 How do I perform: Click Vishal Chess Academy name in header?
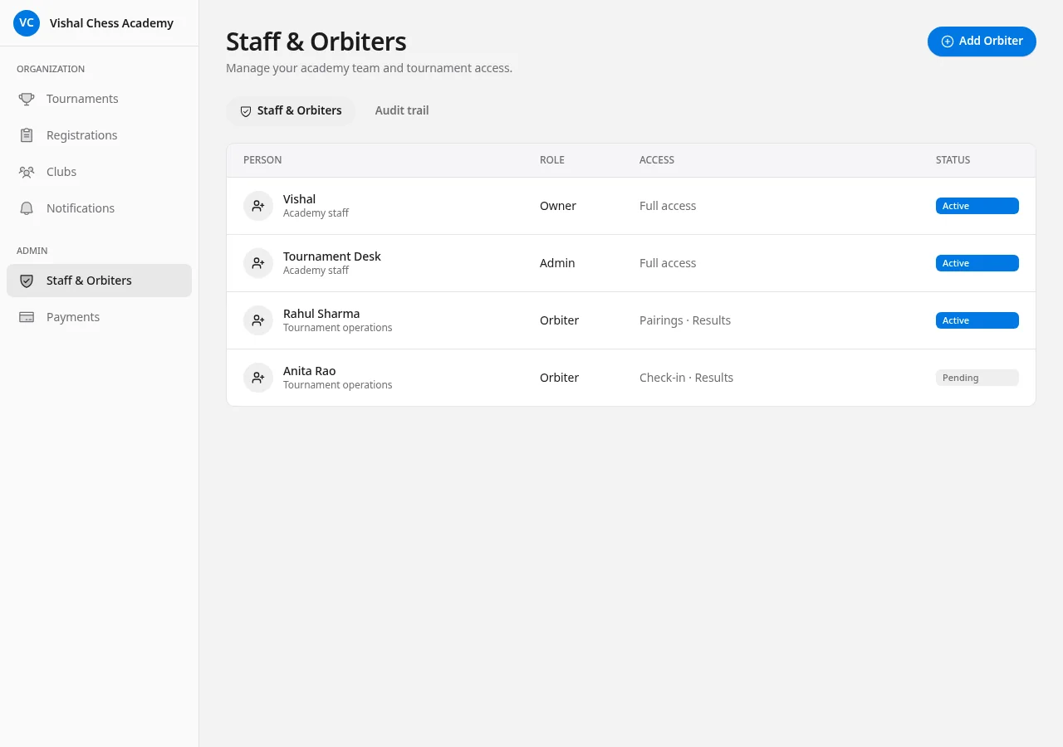point(111,23)
